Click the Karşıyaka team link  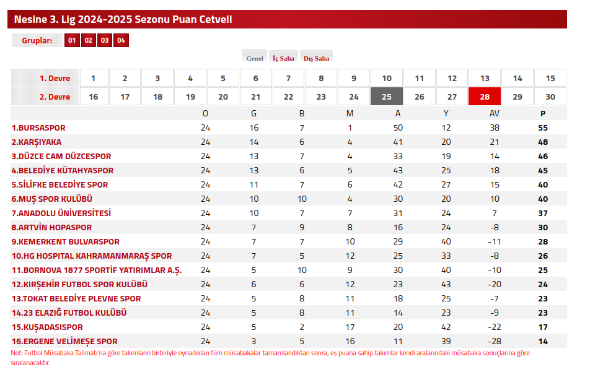point(36,142)
